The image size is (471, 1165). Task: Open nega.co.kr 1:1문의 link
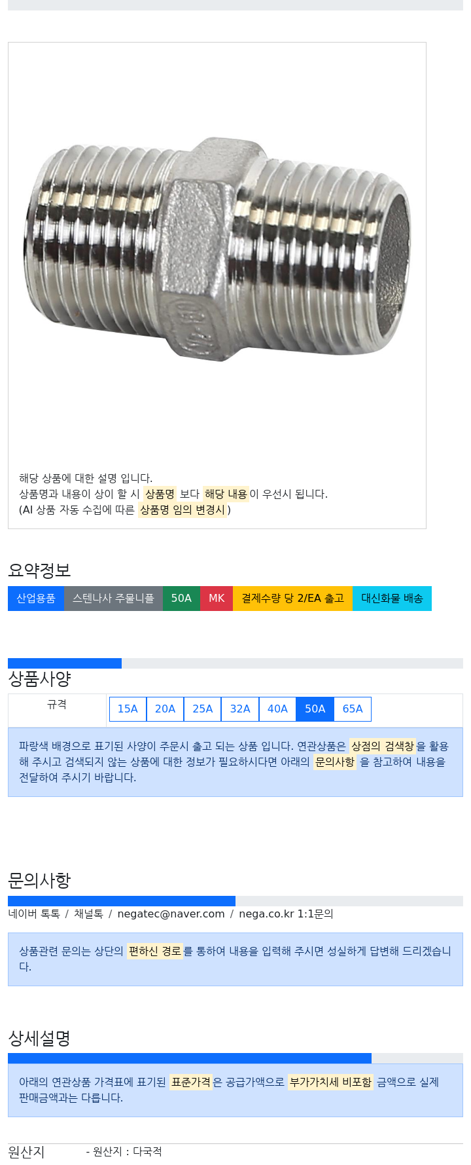[286, 914]
